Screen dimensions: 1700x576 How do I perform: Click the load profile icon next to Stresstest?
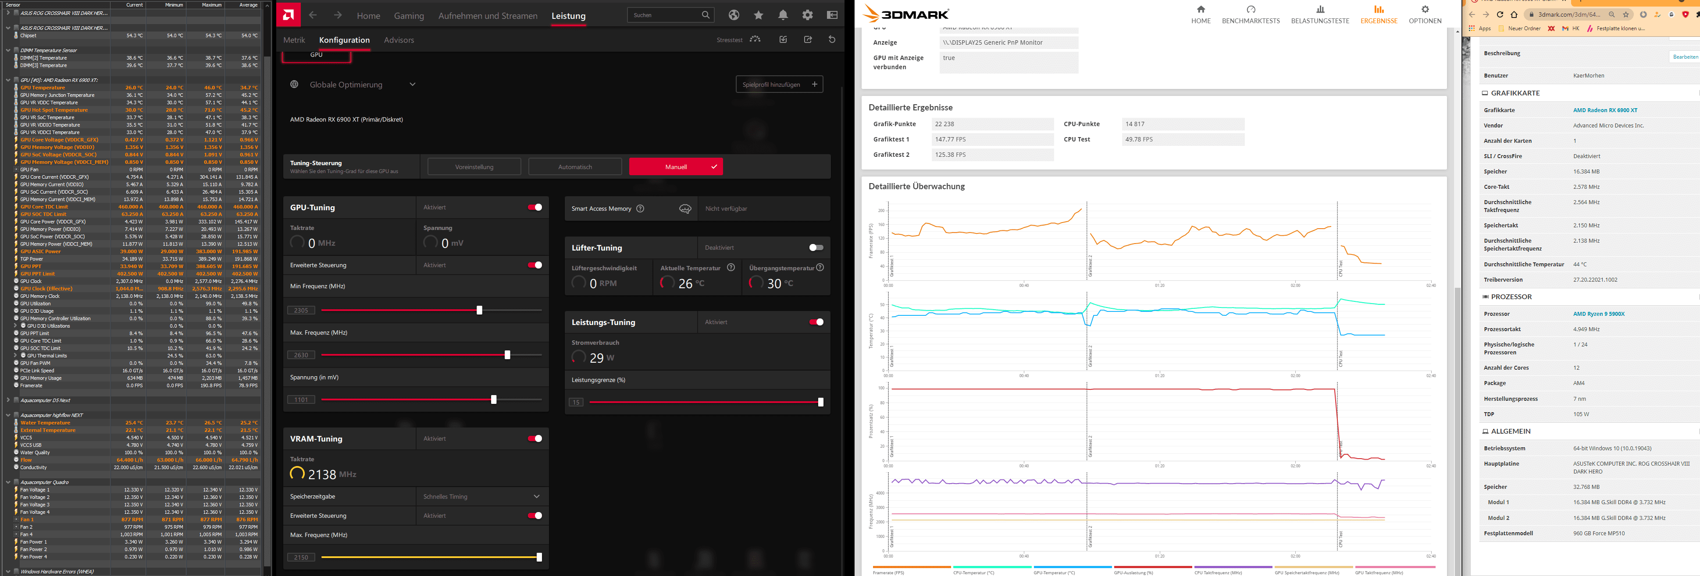pos(783,39)
